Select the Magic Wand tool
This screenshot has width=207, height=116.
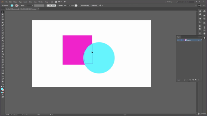click(3, 17)
